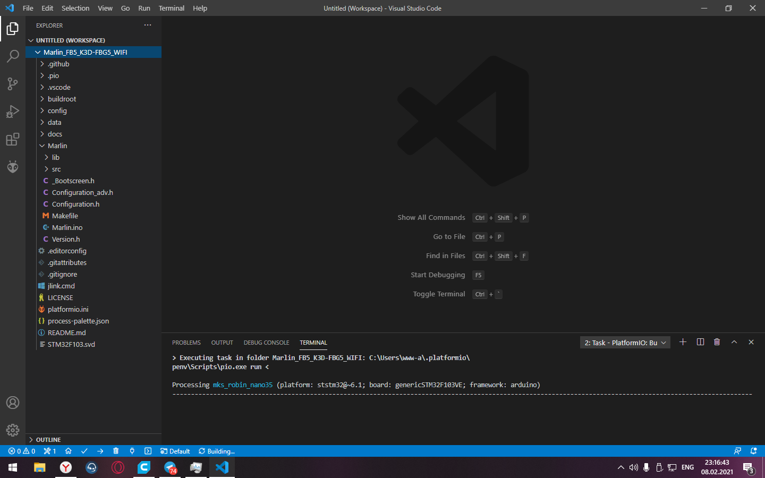Switch to the OUTPUT tab
This screenshot has width=765, height=478.
pos(222,343)
